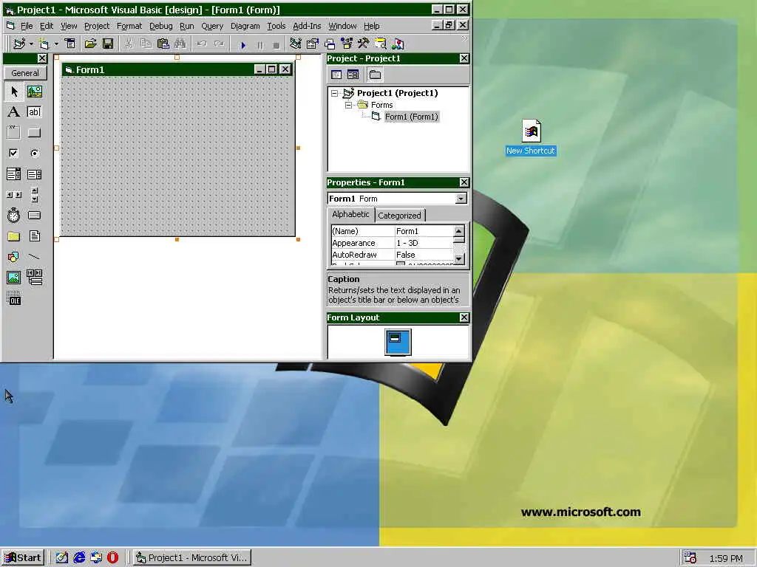Open the Project menu
Image resolution: width=757 pixels, height=567 pixels.
97,26
